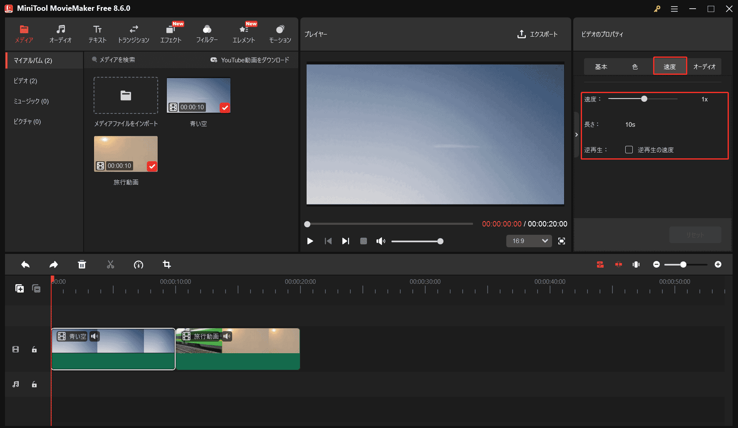
Task: Mute the 青い空 clip audio
Action: coord(95,337)
